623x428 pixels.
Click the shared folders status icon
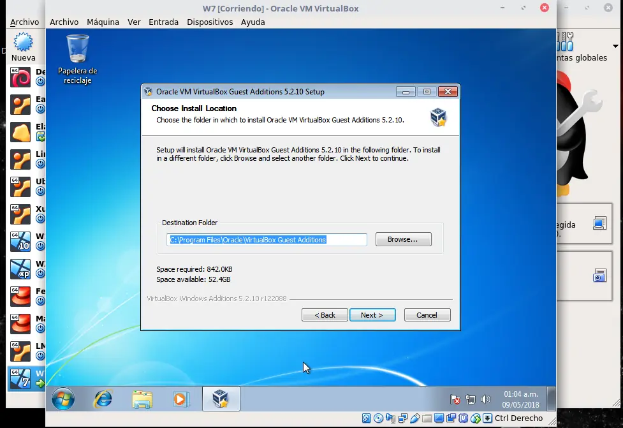click(427, 418)
